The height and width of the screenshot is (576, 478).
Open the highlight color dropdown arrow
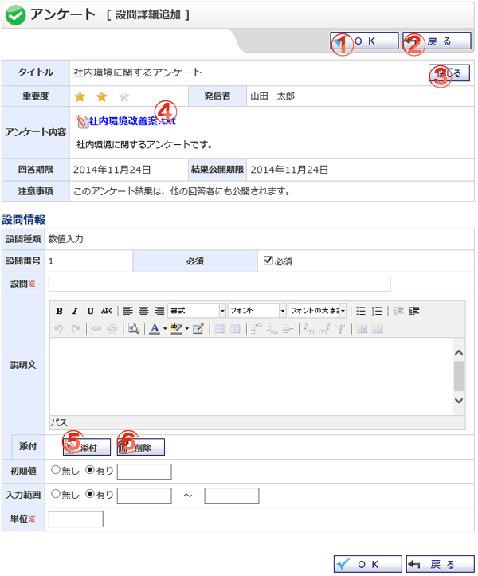coord(187,328)
